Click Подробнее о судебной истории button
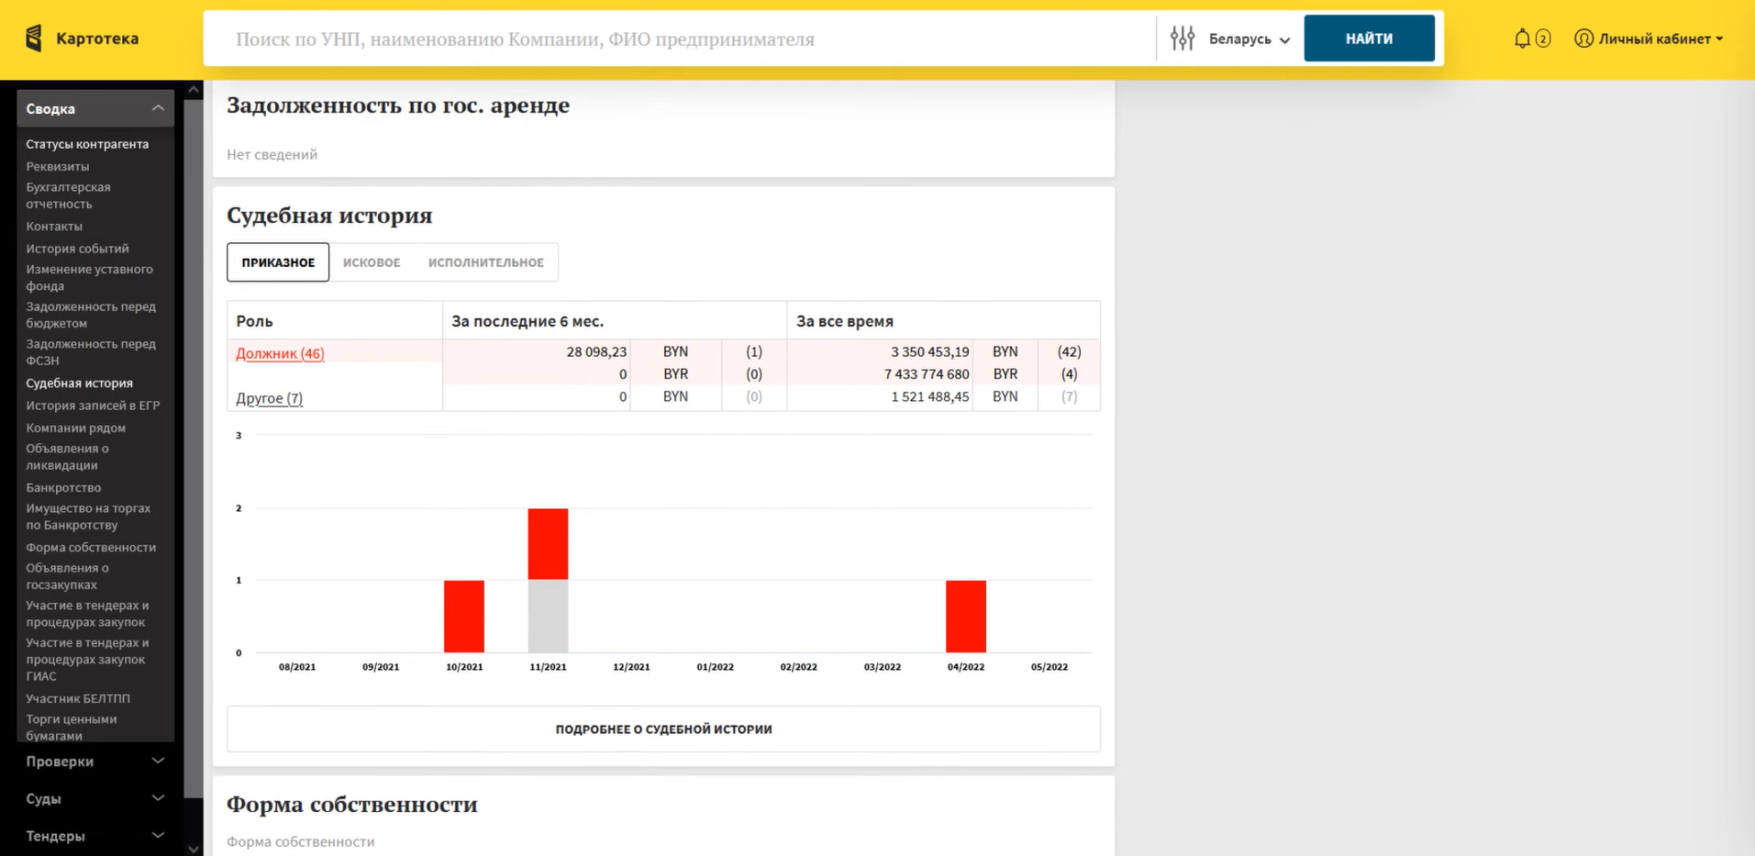Viewport: 1755px width, 856px height. (x=663, y=729)
